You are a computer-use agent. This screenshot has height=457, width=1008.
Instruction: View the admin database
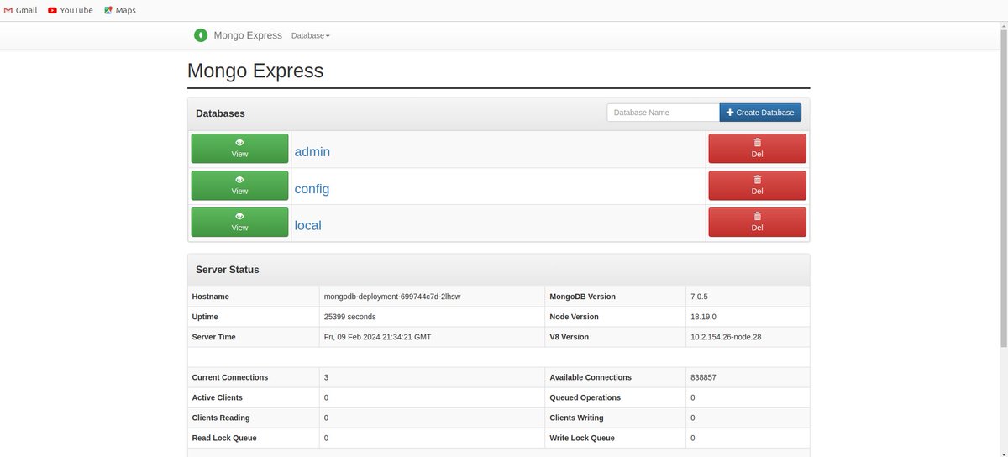[239, 149]
